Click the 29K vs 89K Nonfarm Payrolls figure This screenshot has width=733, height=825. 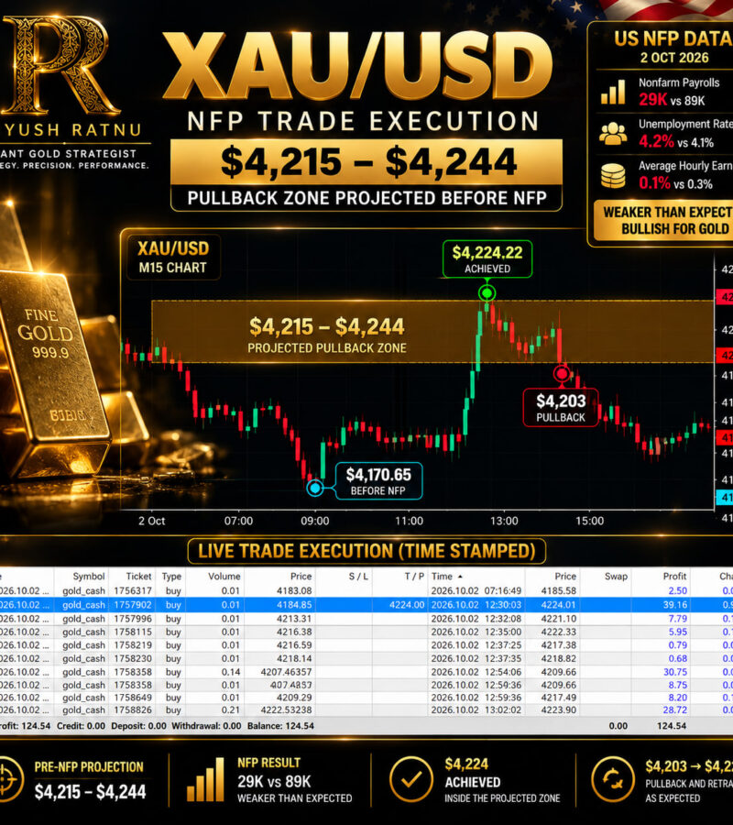point(672,100)
